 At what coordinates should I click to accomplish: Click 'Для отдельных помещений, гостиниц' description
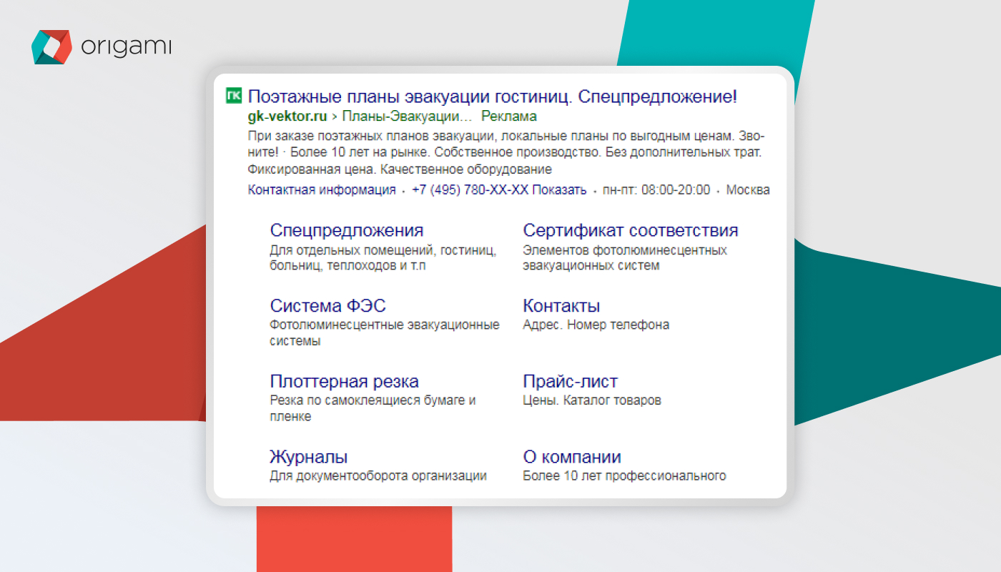click(383, 257)
